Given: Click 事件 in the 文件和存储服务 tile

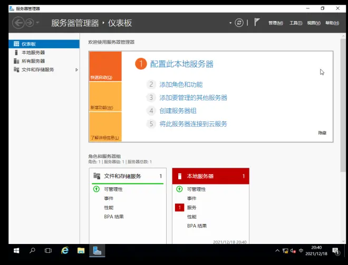Looking at the screenshot, I should coord(109,198).
